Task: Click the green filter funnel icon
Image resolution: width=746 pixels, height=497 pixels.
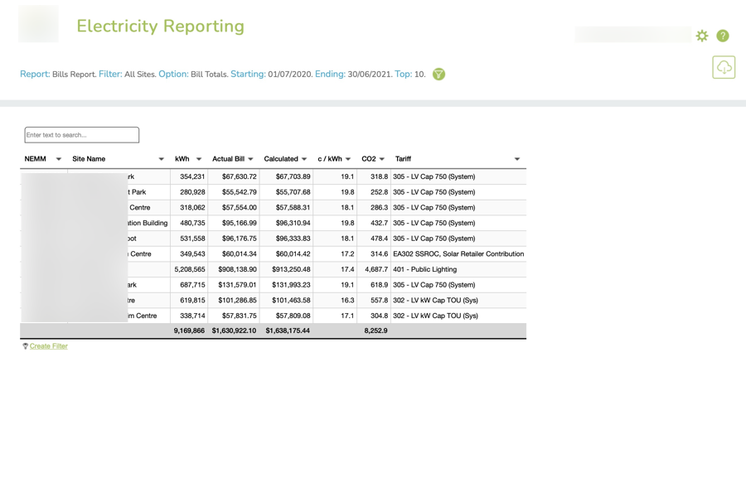Action: click(x=438, y=75)
